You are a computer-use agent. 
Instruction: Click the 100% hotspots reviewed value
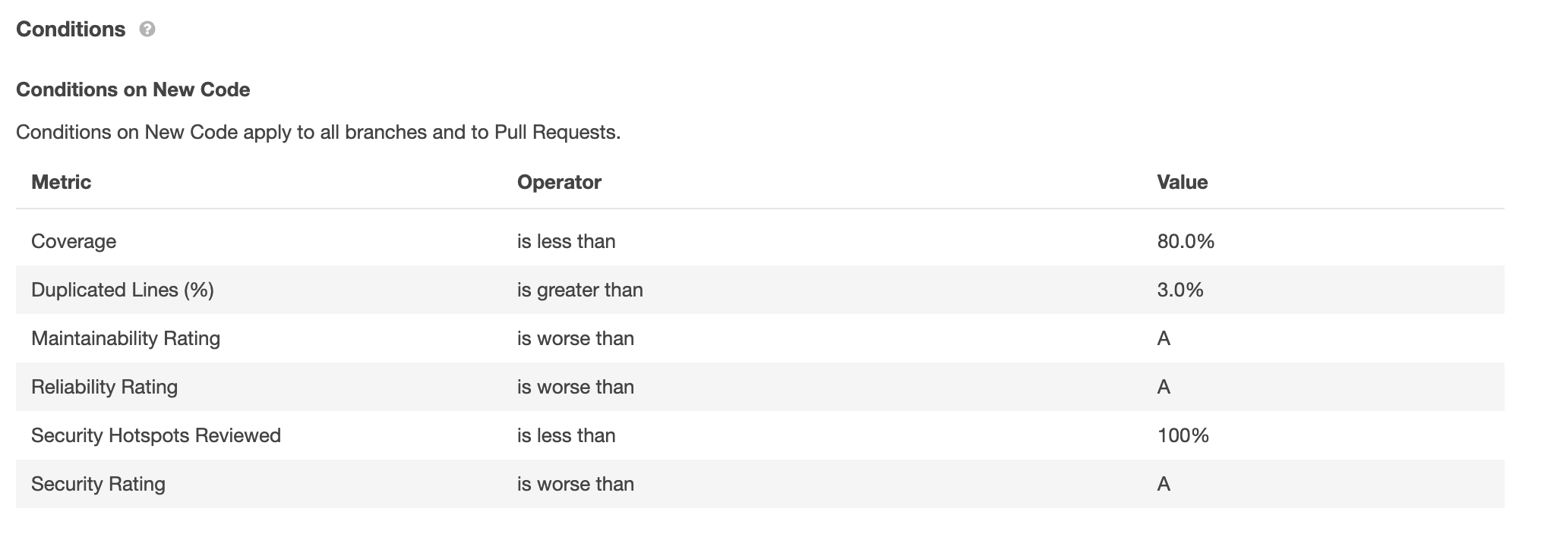click(x=1183, y=435)
